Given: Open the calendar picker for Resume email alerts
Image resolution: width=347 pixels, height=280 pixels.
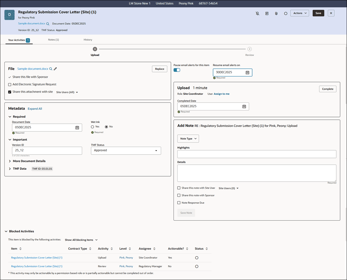Looking at the screenshot, I should point(247,72).
